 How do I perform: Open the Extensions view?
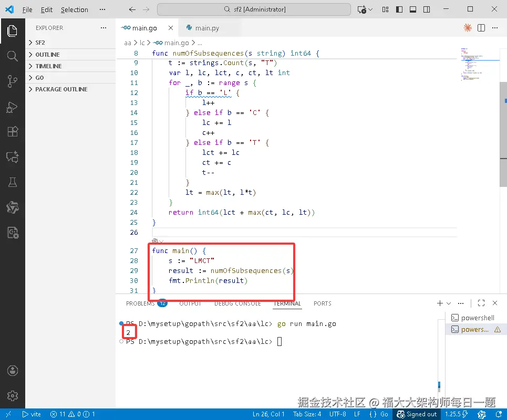[x=12, y=132]
